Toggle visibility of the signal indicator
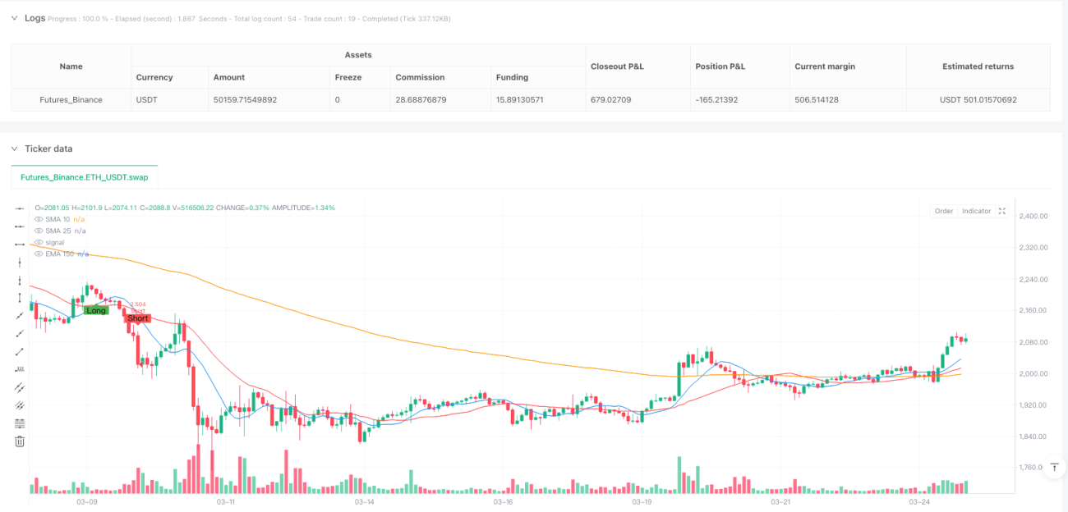The image size is (1068, 512). point(39,243)
